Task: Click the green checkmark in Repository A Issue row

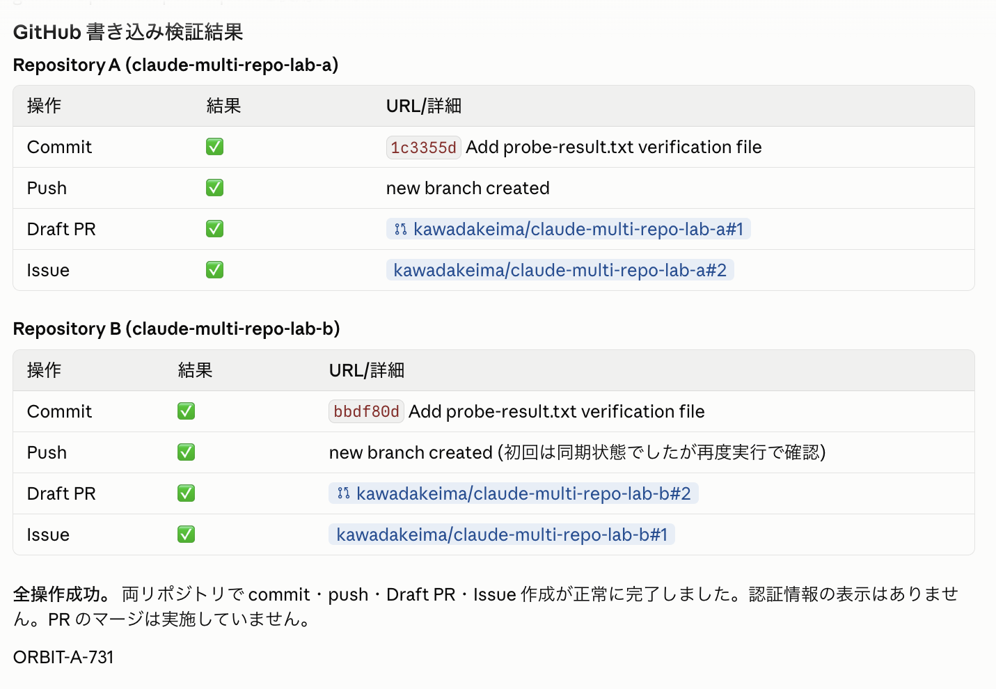Action: coord(215,270)
